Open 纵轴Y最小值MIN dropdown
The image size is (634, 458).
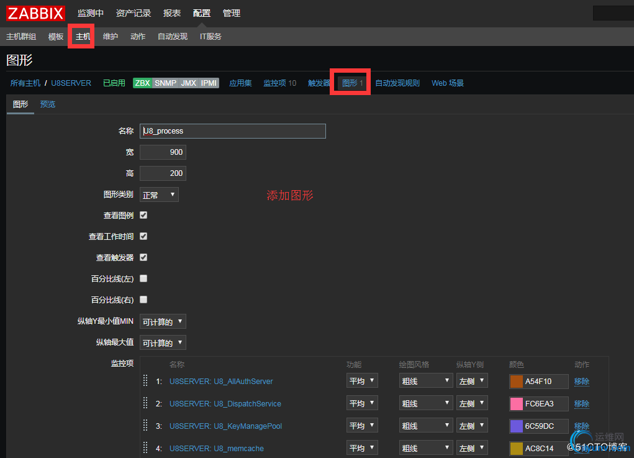(x=163, y=321)
